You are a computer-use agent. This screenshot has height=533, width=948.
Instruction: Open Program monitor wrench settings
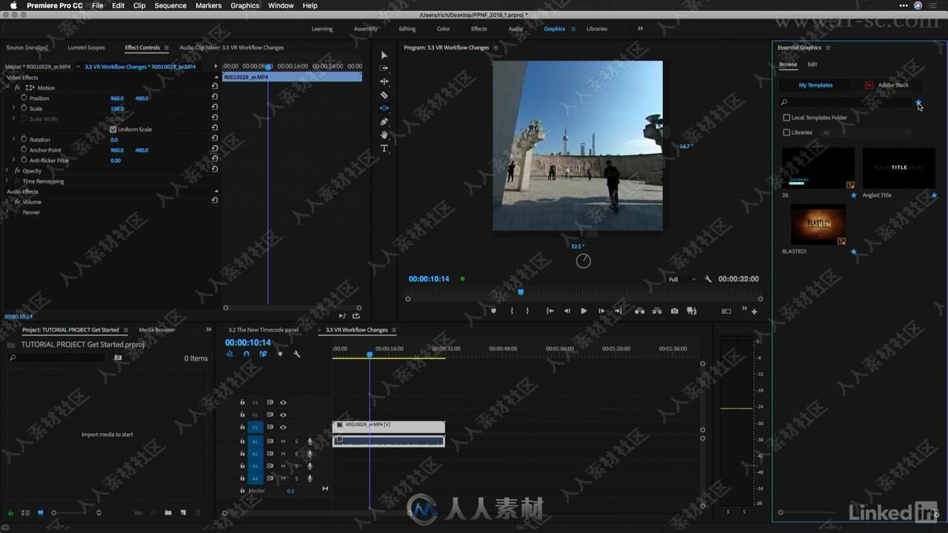(708, 279)
